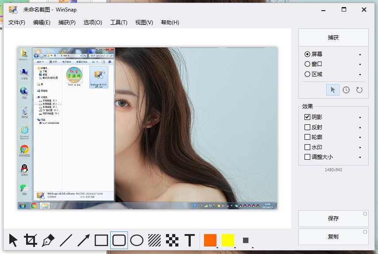Choose the Arrow drawing tool
This screenshot has width=378, height=254.
(x=84, y=240)
